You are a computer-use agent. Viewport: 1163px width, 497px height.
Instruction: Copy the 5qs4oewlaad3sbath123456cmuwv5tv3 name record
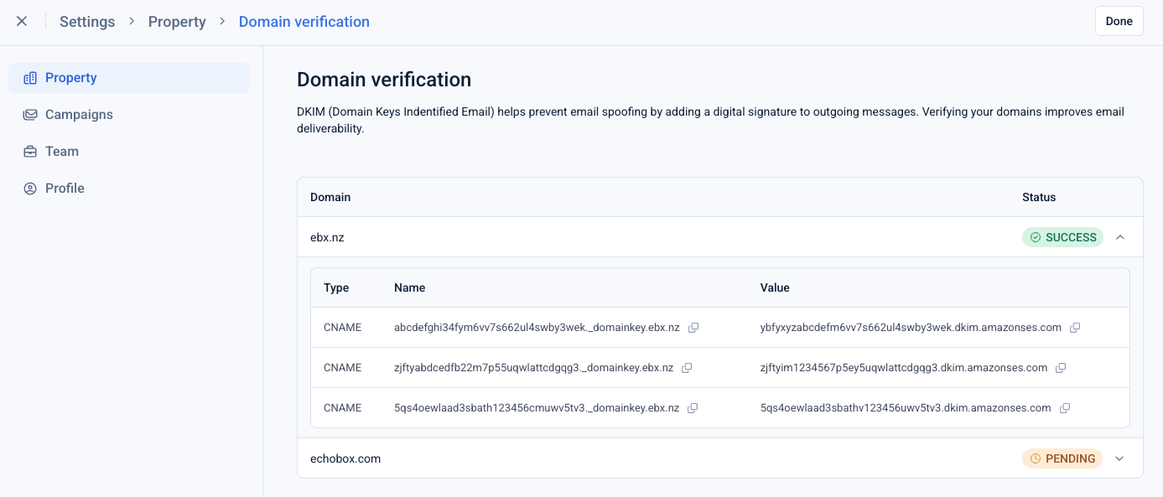pyautogui.click(x=693, y=408)
